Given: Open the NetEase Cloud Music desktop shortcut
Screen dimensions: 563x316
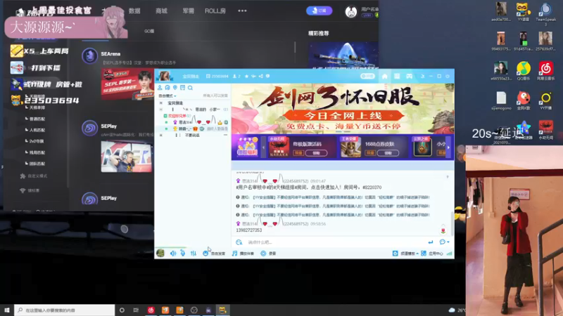Looking at the screenshot, I should (546, 72).
